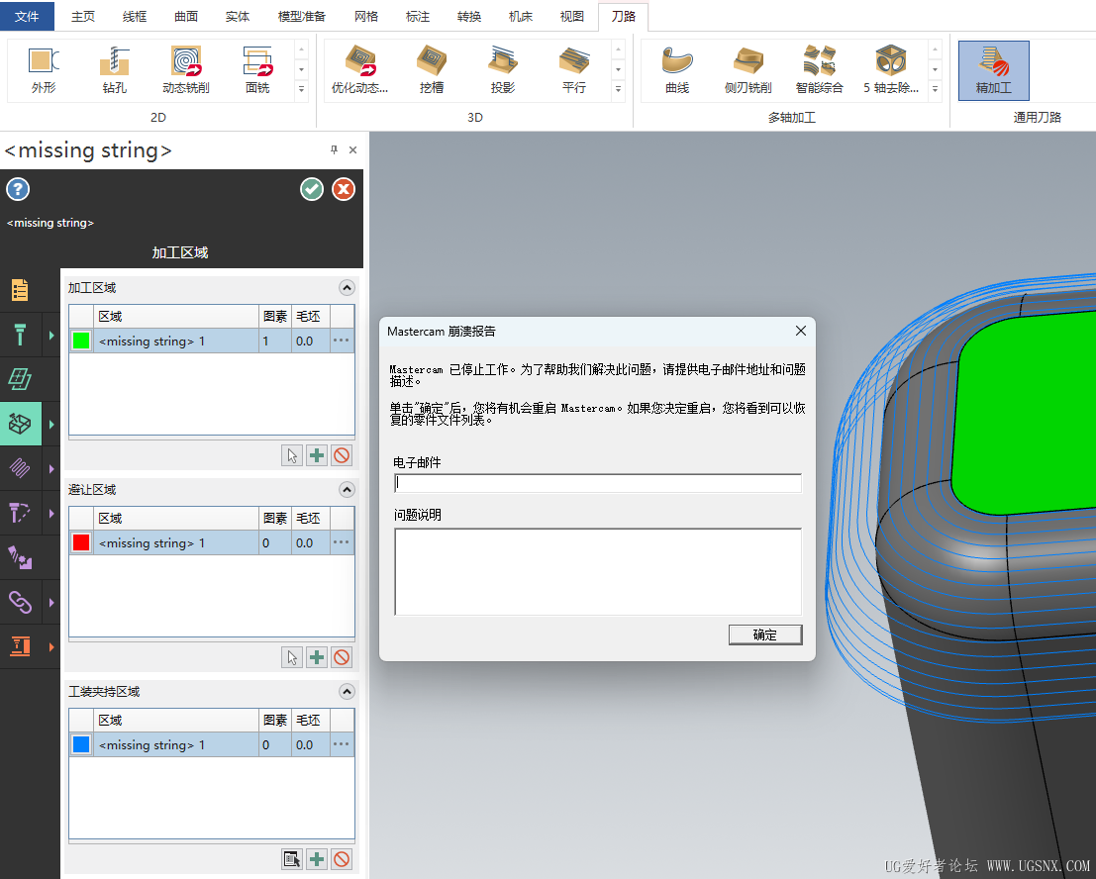Open options for red 避让区域 row
Image resolution: width=1096 pixels, height=879 pixels.
click(342, 542)
